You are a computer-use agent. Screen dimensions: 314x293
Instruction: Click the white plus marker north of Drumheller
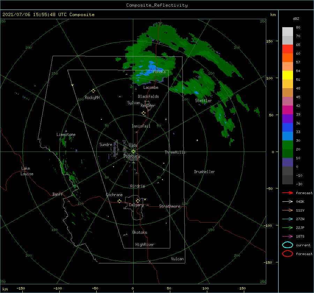click(197, 140)
